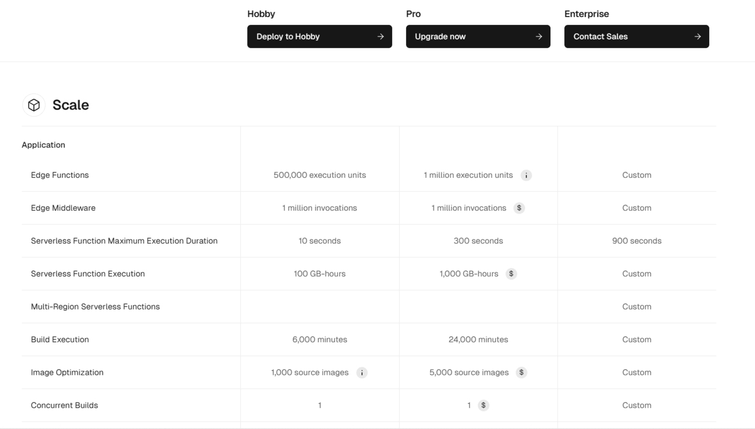Click the dollar icon beside Pro Concurrent Builds
Image resolution: width=755 pixels, height=429 pixels.
click(484, 405)
